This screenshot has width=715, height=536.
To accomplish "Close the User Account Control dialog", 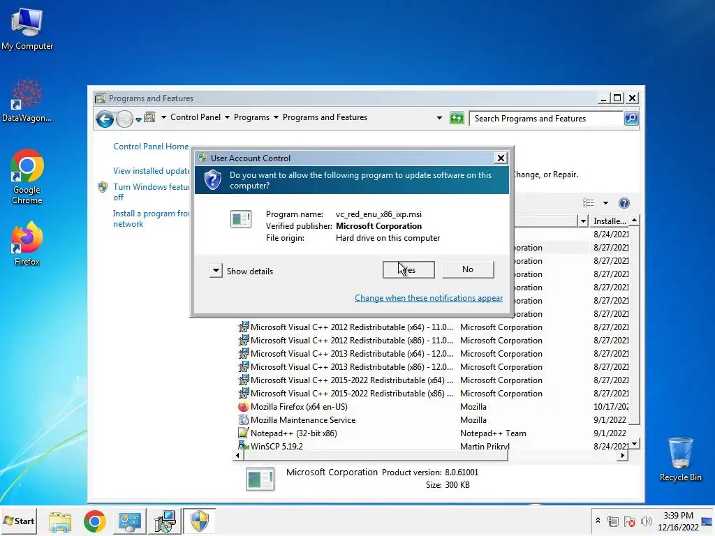I will (x=501, y=158).
